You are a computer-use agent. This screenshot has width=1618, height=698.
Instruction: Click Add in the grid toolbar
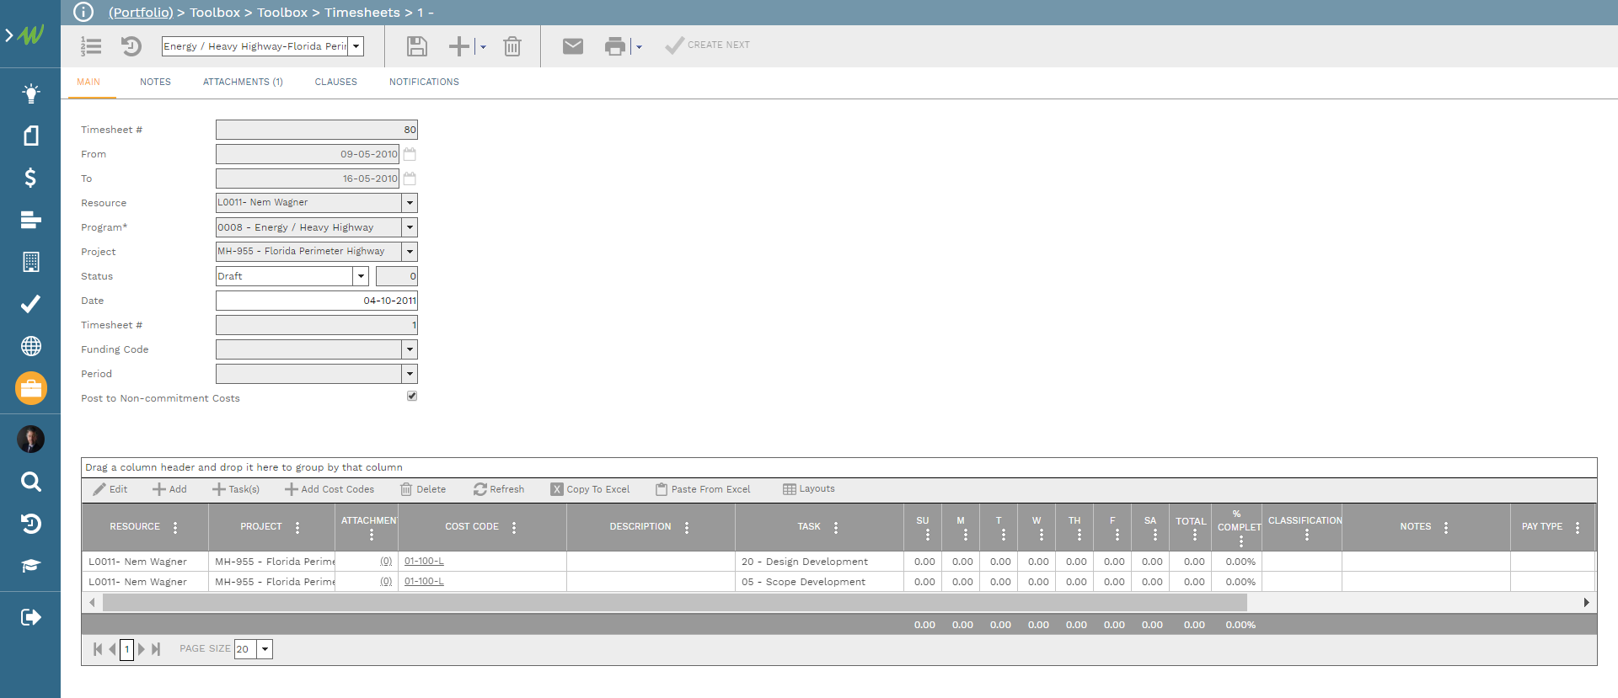point(169,489)
